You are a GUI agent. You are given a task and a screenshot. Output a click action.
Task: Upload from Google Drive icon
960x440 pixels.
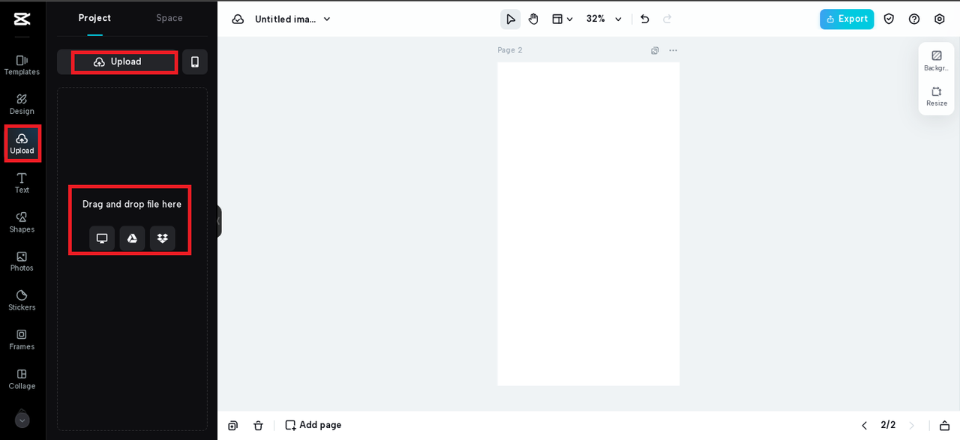pos(132,238)
